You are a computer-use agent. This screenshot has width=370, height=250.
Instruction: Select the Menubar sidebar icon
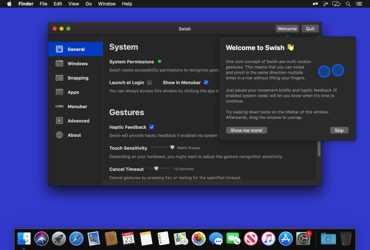tap(59, 107)
